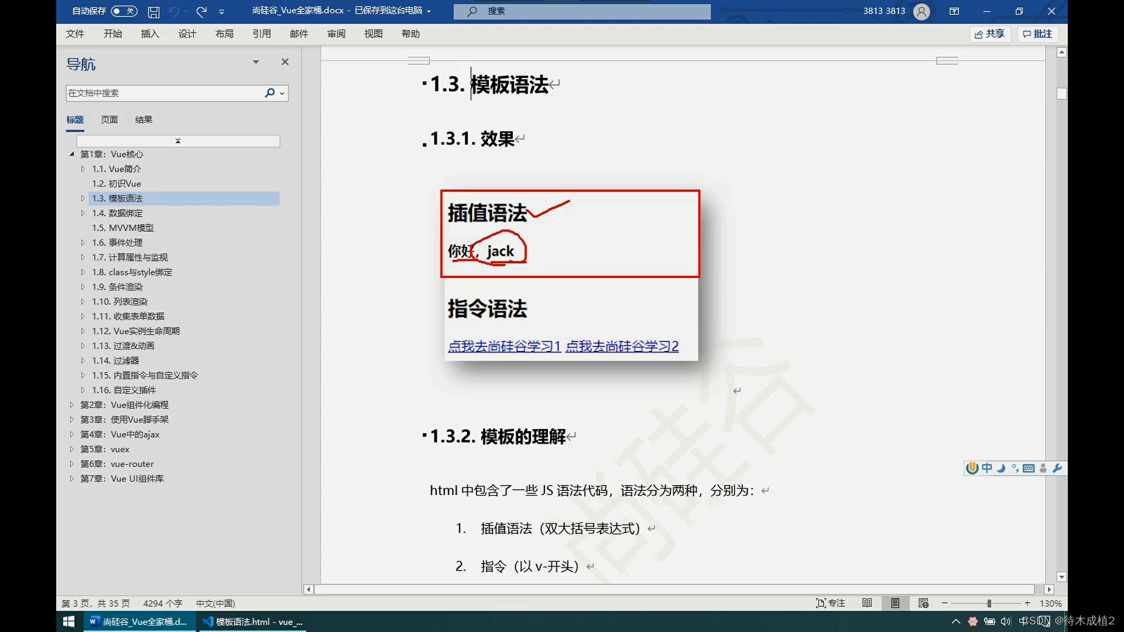Open the document title save-location dropdown

pyautogui.click(x=429, y=11)
